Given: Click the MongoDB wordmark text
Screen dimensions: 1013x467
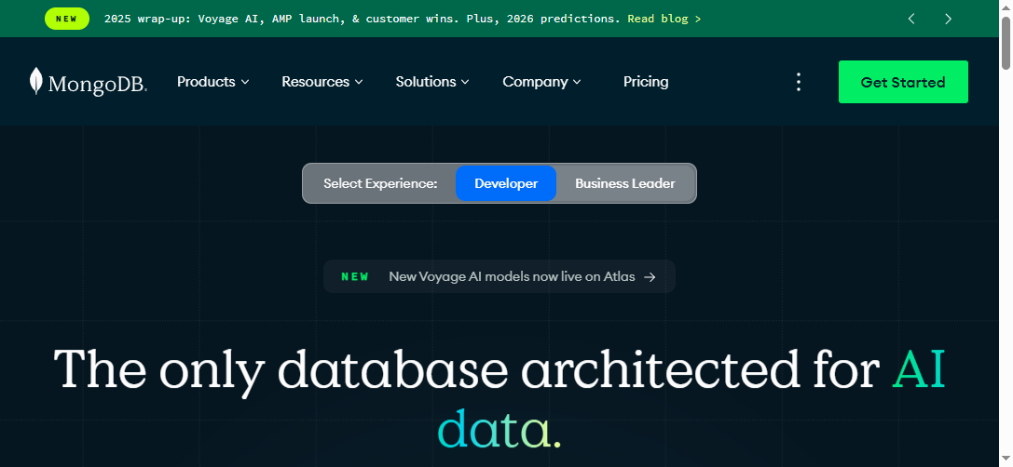Looking at the screenshot, I should [x=98, y=84].
